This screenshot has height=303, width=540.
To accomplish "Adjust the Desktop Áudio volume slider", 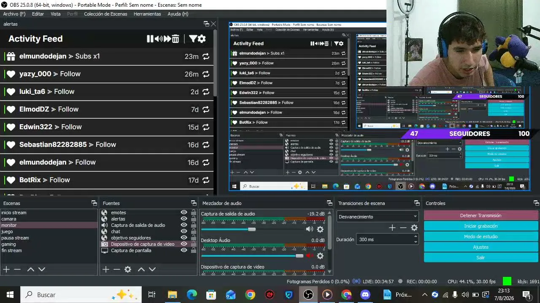I will [299, 256].
